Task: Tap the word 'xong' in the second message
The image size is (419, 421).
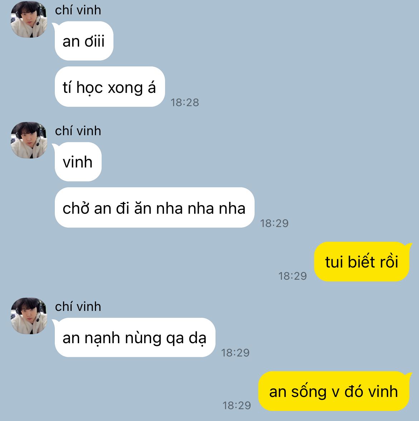Action: coord(125,89)
